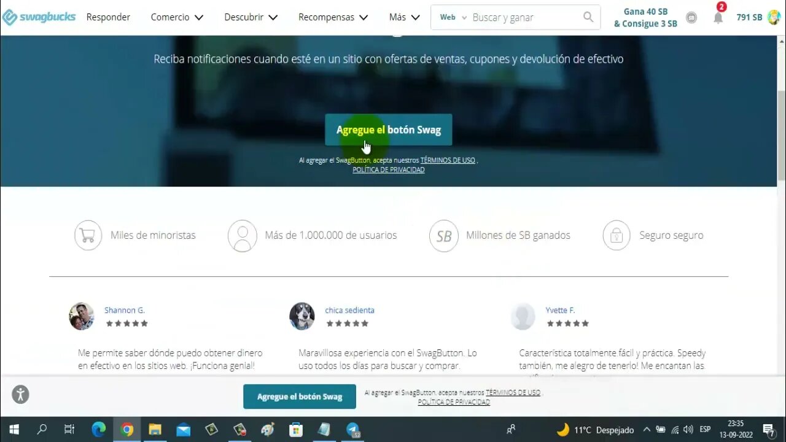Screen dimensions: 786x442
Task: Switch ESP input language
Action: tap(706, 430)
